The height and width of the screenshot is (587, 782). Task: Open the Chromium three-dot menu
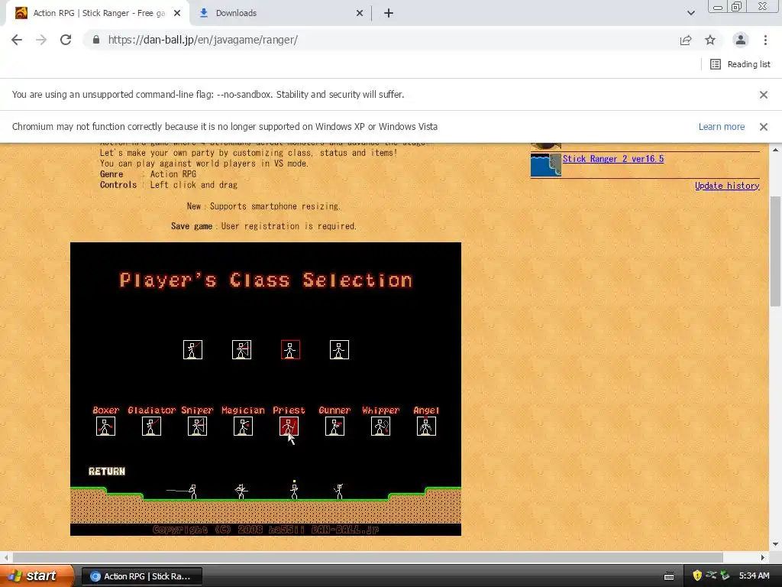765,40
